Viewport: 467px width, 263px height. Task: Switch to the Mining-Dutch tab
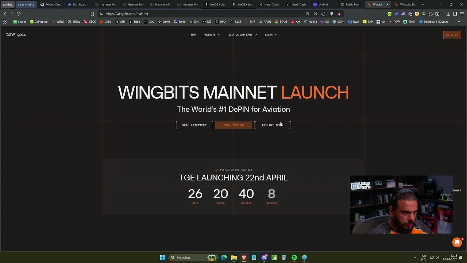50,4
